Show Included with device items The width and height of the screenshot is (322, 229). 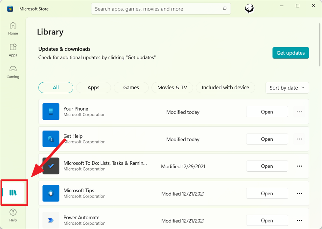point(225,88)
